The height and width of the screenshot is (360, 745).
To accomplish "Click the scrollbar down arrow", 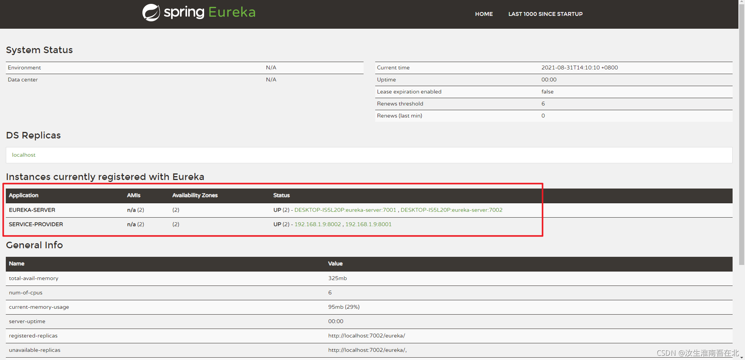I will point(742,357).
